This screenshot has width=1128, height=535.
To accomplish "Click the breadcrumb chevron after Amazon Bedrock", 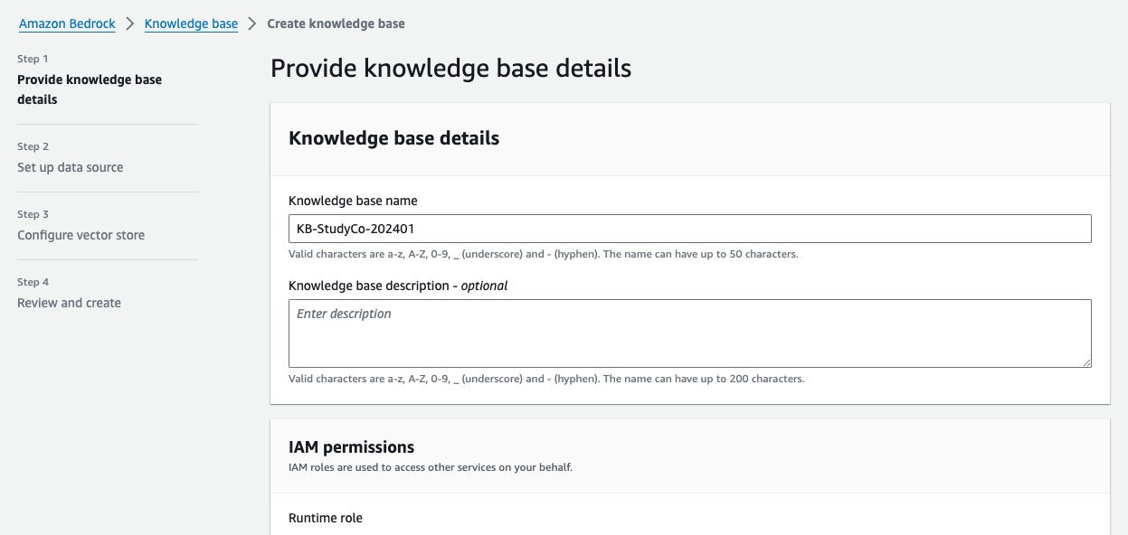I will (128, 23).
